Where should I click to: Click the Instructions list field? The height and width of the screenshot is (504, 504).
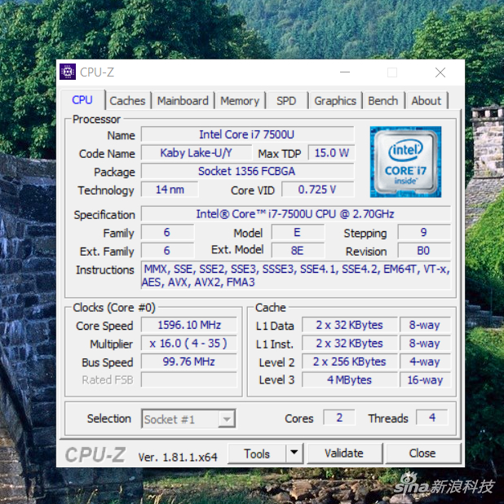click(296, 275)
